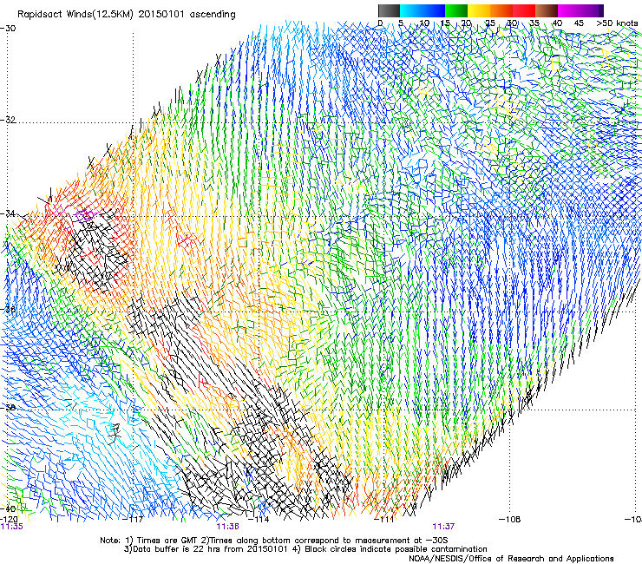The width and height of the screenshot is (642, 564).
Task: Click the purple '11:35' time label
Action: [x=12, y=527]
